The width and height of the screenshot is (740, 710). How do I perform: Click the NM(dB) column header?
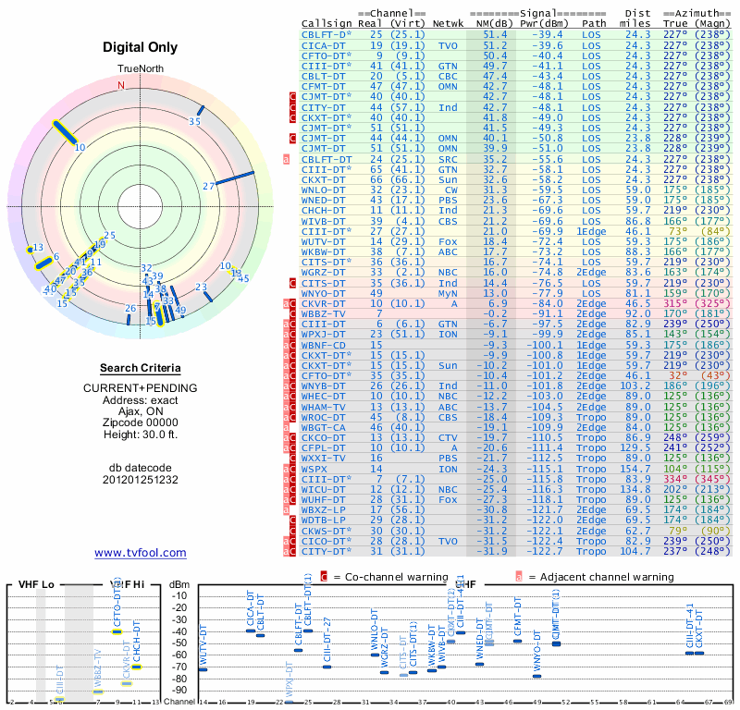pyautogui.click(x=495, y=24)
